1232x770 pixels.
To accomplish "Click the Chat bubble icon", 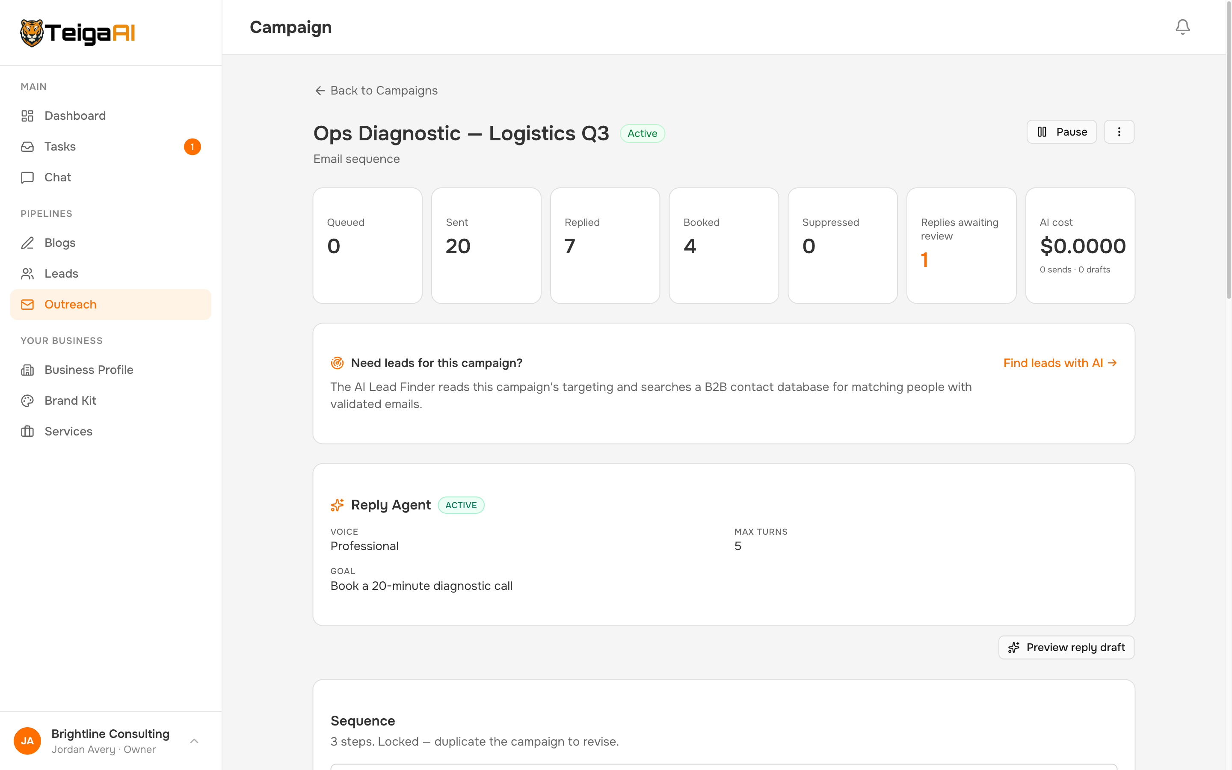I will pyautogui.click(x=27, y=177).
